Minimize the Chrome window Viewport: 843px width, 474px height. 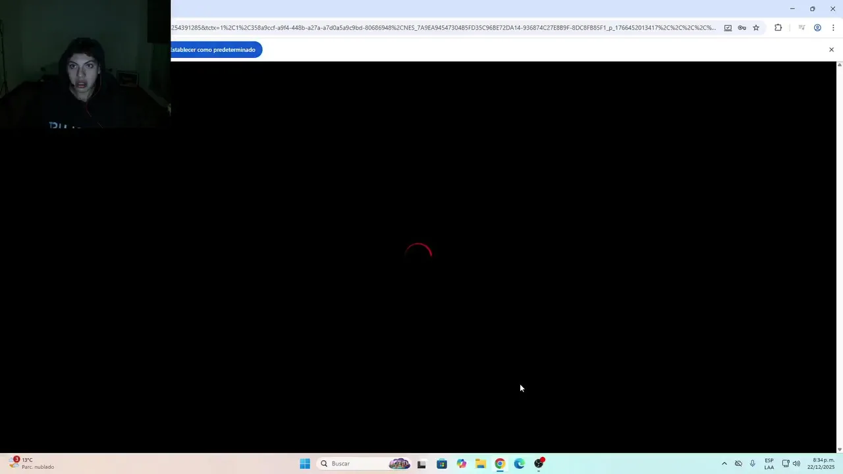click(x=792, y=9)
